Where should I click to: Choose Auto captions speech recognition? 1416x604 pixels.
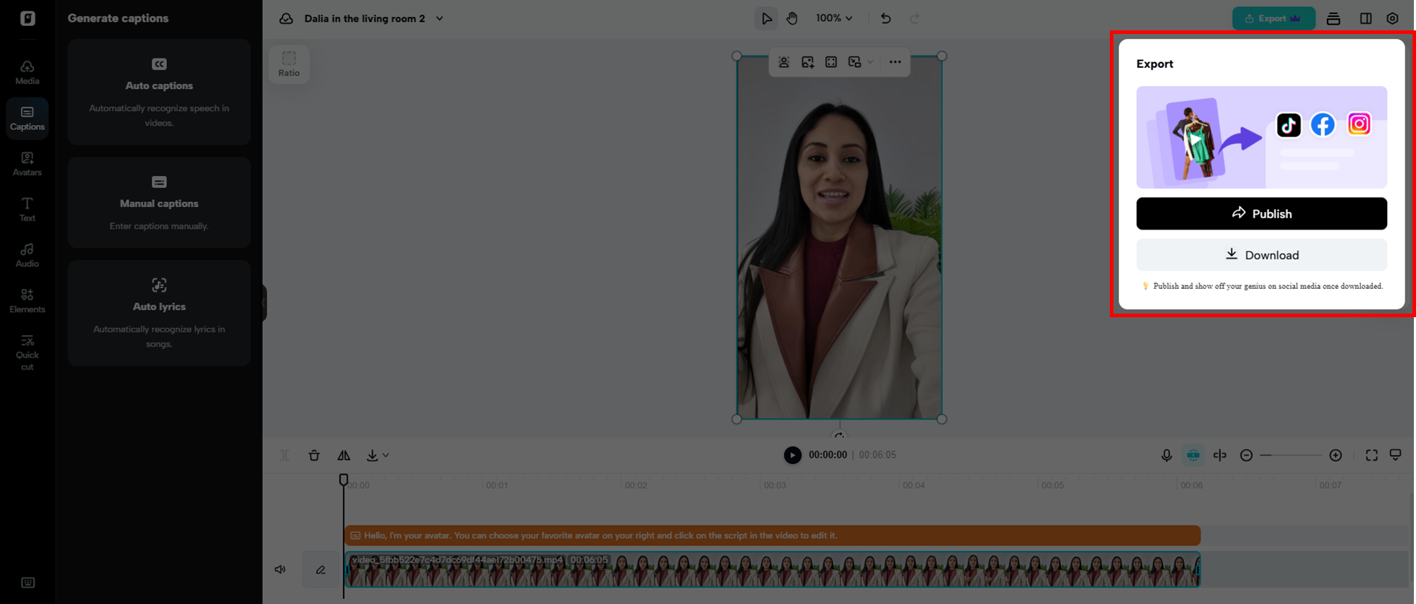[x=159, y=92]
